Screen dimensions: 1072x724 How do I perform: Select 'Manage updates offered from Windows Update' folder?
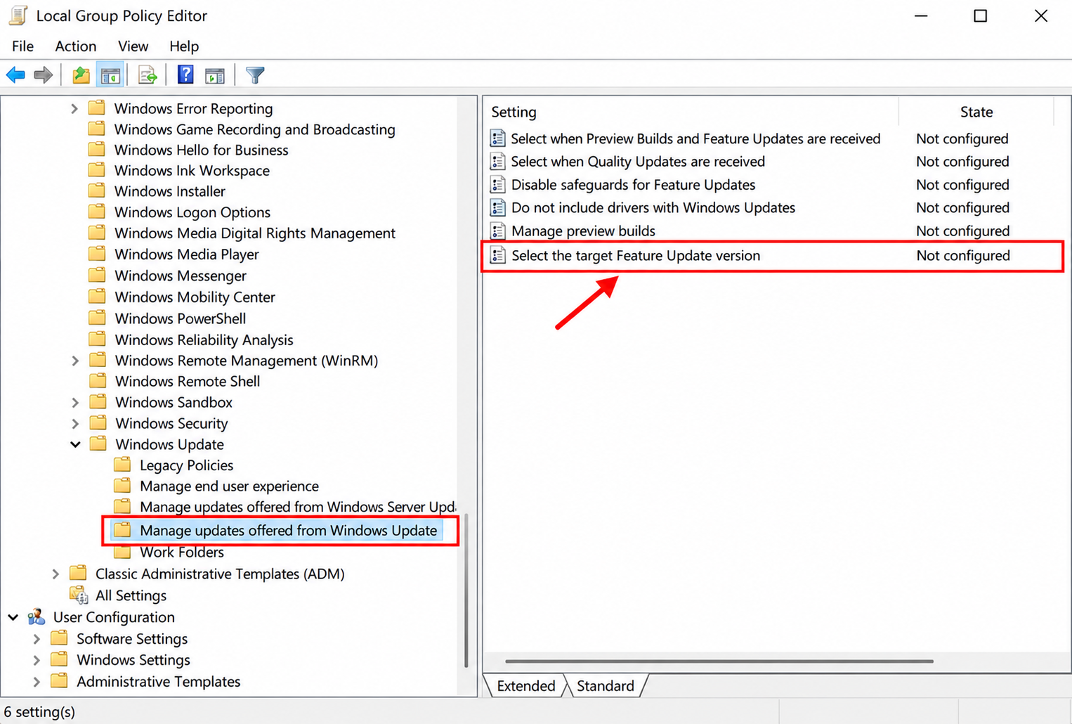pyautogui.click(x=288, y=531)
